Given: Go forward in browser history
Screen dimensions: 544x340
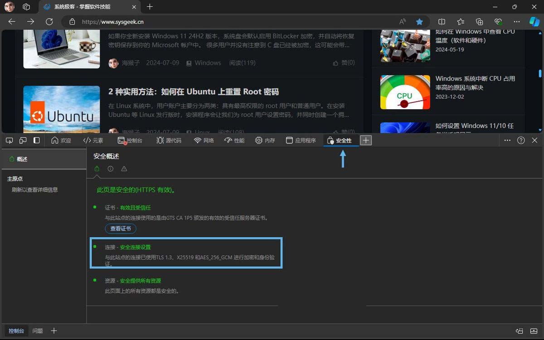Looking at the screenshot, I should tap(30, 22).
